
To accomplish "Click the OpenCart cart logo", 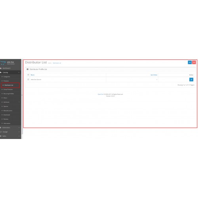I will pos(3,63).
